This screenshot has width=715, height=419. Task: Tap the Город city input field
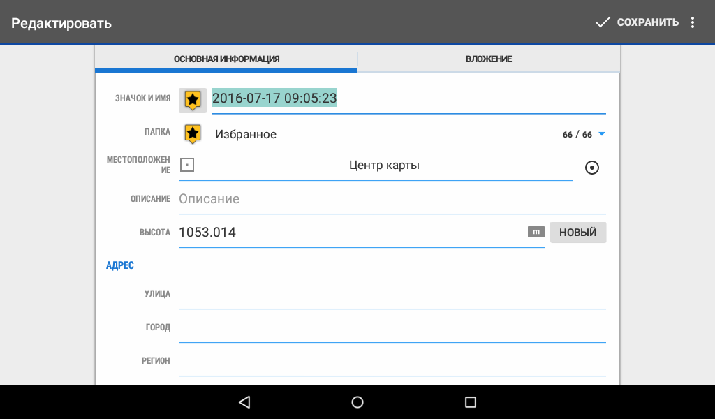(391, 328)
